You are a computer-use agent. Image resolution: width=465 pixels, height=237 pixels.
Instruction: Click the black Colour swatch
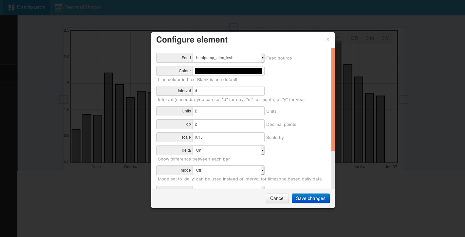tap(228, 71)
